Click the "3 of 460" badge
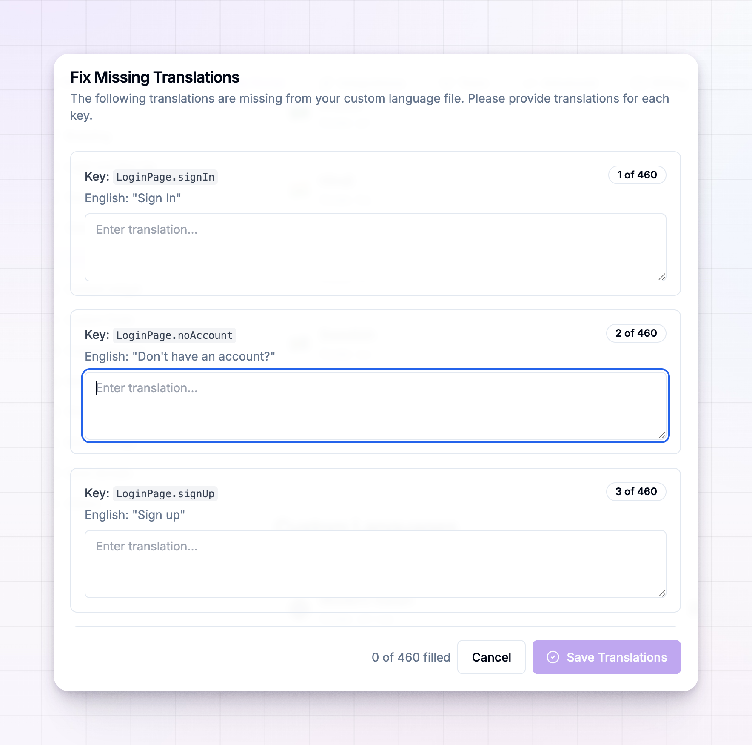 pos(636,492)
